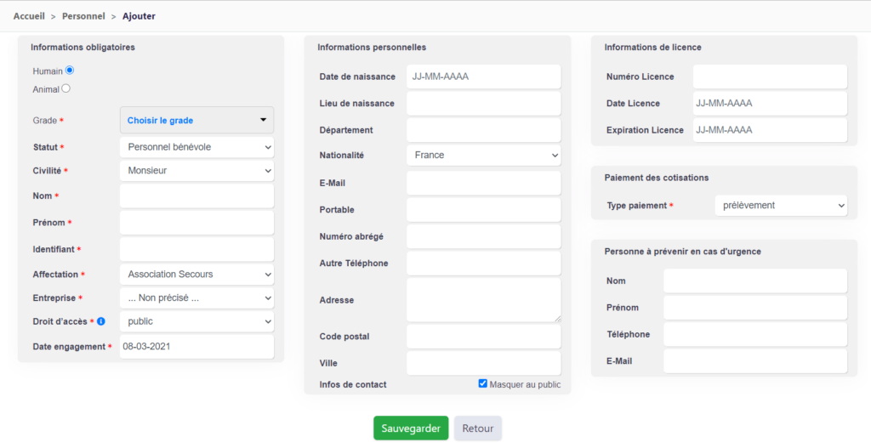The height and width of the screenshot is (448, 871).
Task: Click the emergency contact Téléphone field
Action: tap(755, 334)
